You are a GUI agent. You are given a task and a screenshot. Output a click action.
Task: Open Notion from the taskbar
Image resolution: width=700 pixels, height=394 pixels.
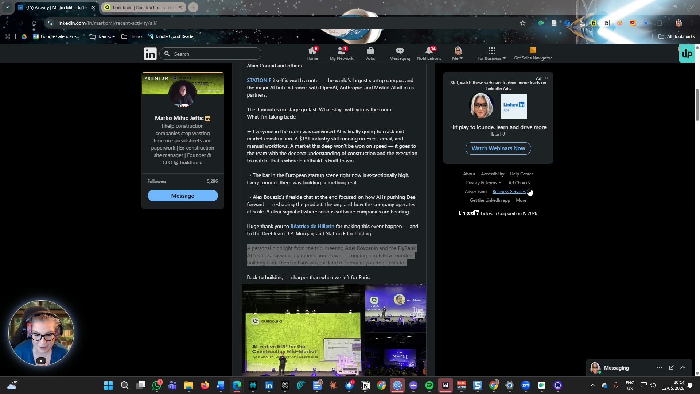365,385
